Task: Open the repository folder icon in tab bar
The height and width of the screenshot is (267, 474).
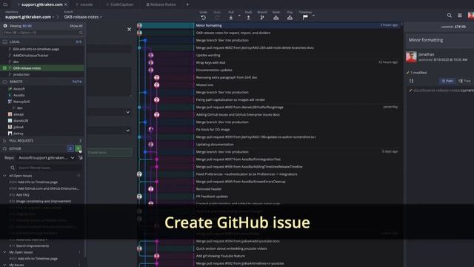Action: 5,4
